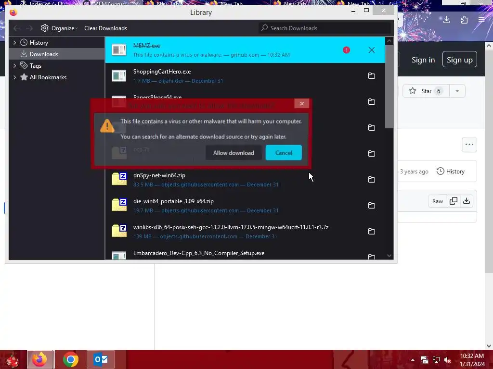Expand the Tags tree item

pyautogui.click(x=14, y=65)
